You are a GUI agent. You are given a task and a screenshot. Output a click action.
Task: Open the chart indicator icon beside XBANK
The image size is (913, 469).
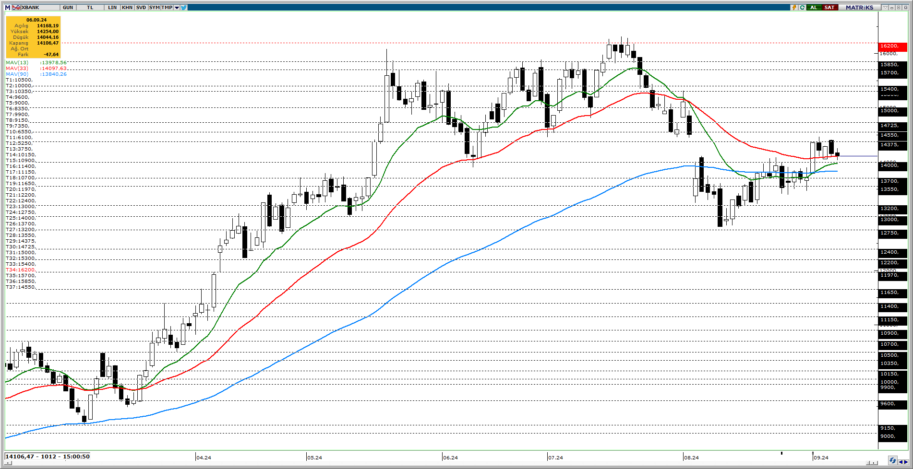click(16, 7)
